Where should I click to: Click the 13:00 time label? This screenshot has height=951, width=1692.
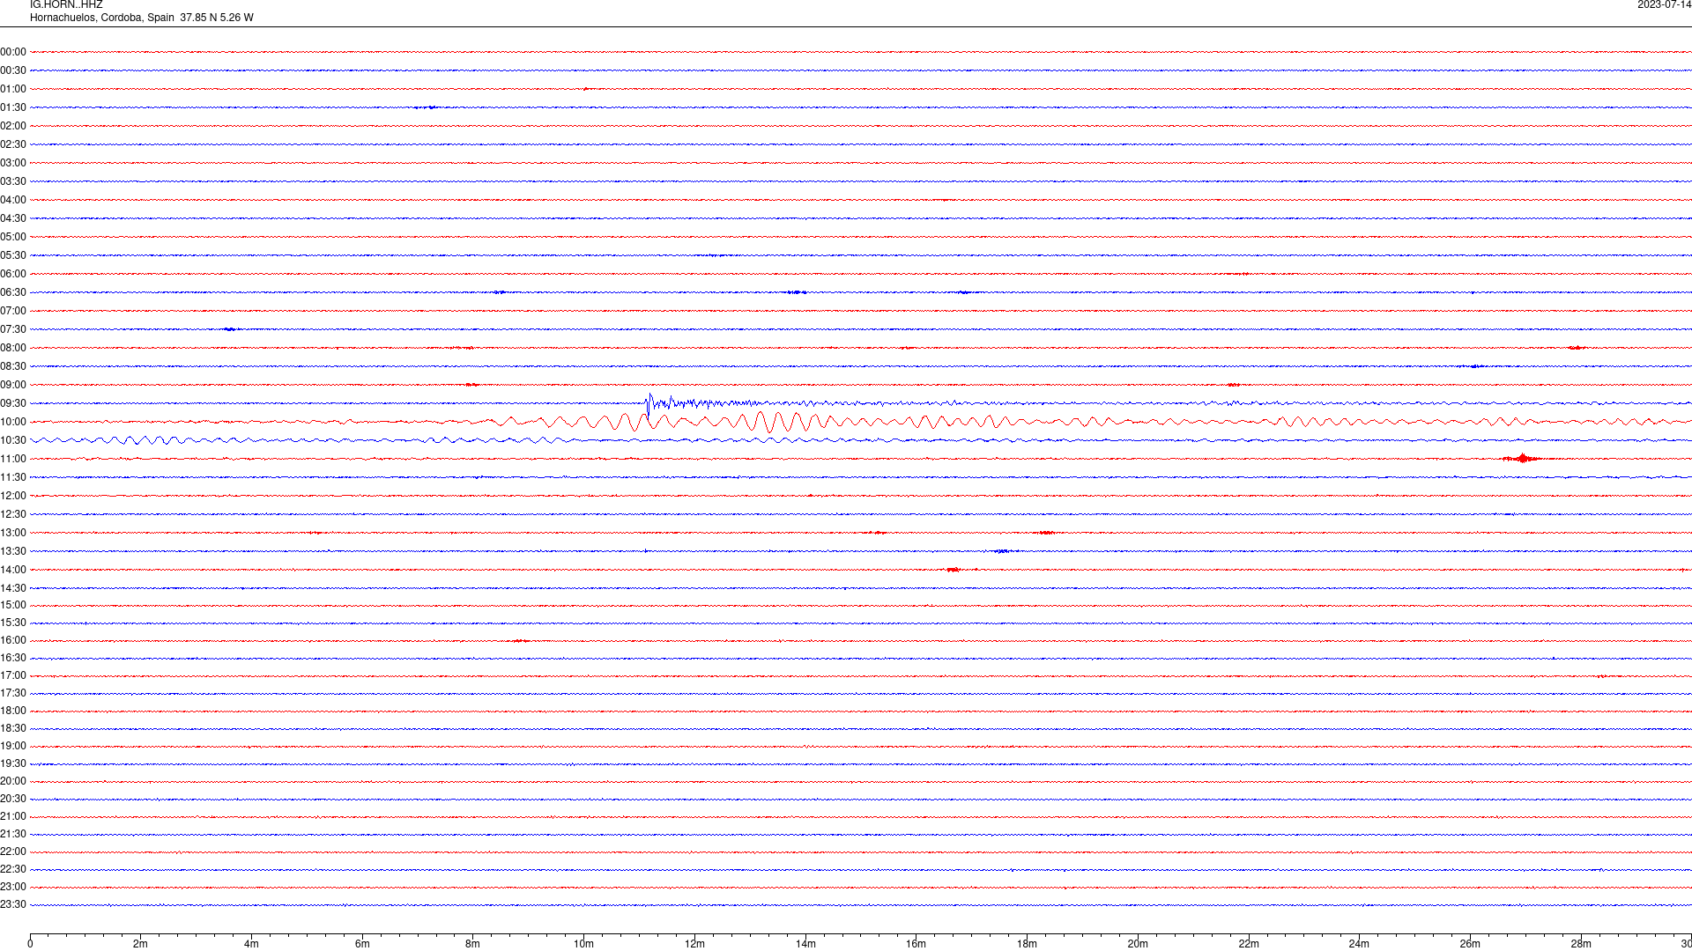13,533
